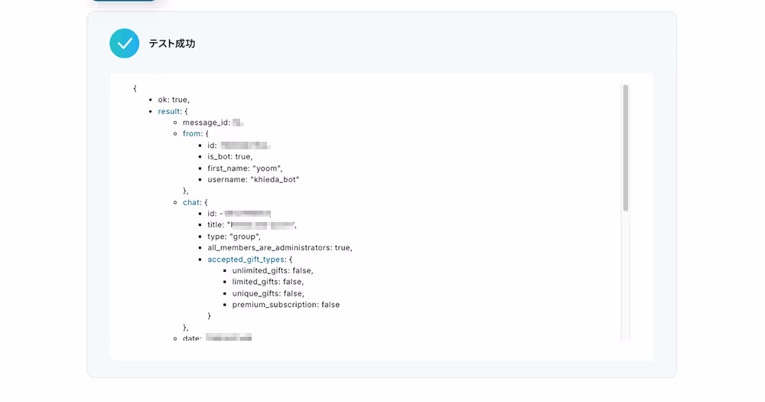Image resolution: width=765 pixels, height=402 pixels.
Task: Select the "ok: true," line
Action: [174, 100]
